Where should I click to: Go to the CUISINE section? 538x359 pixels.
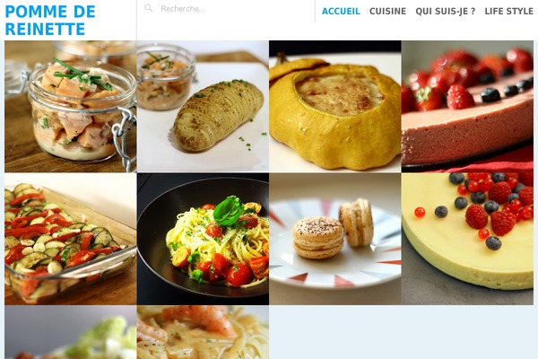[387, 11]
